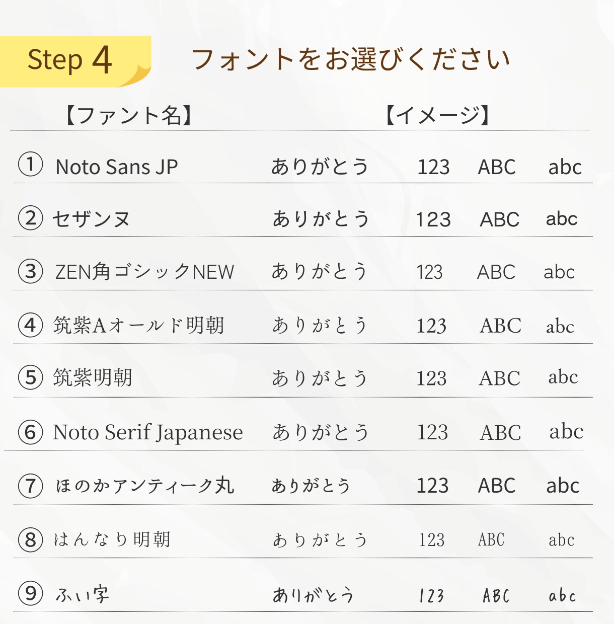Select the Noto Sans JP font name
This screenshot has width=614, height=624.
tap(117, 167)
